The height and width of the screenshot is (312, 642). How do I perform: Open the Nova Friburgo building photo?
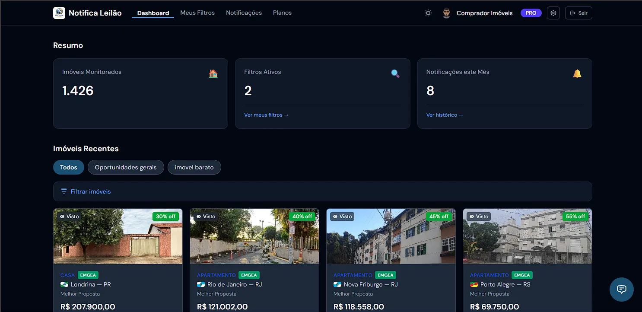click(391, 236)
